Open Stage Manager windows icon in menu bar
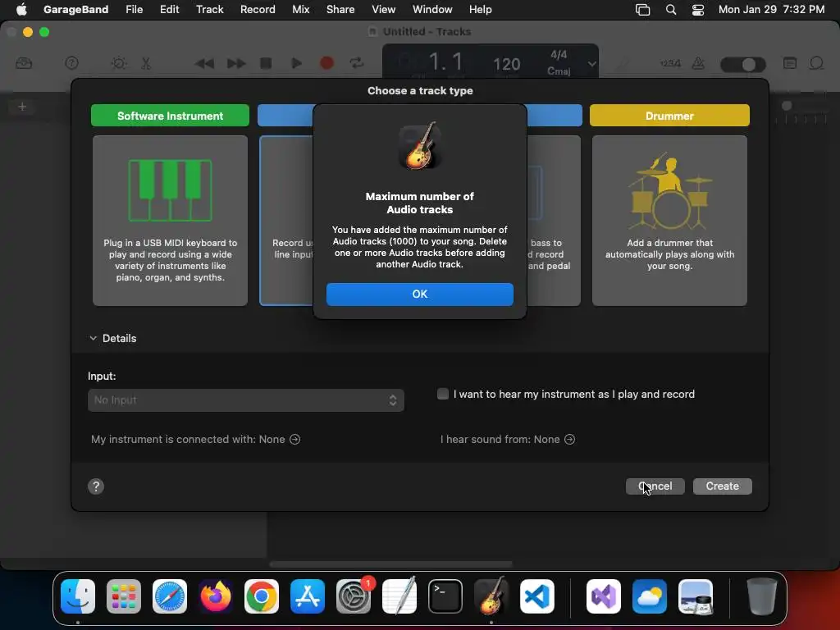 pos(642,9)
